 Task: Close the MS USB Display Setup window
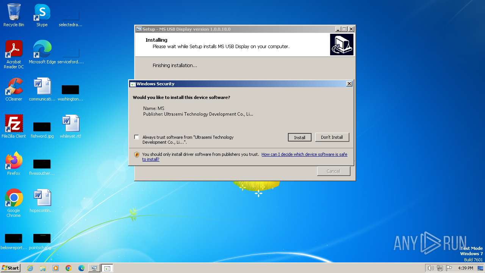pos(351,29)
